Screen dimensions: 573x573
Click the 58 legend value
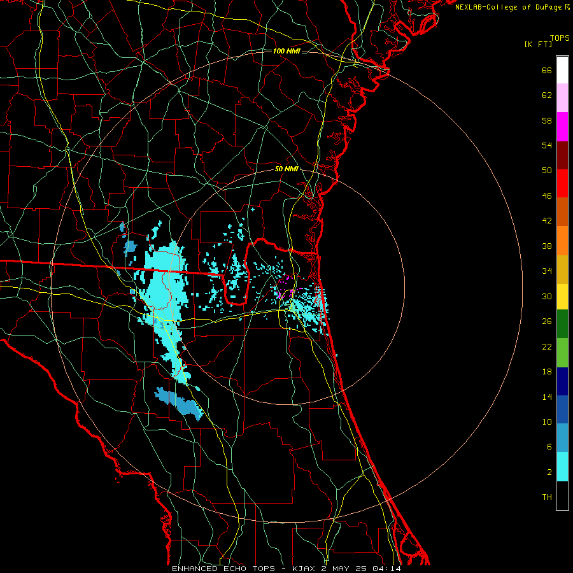pyautogui.click(x=547, y=120)
